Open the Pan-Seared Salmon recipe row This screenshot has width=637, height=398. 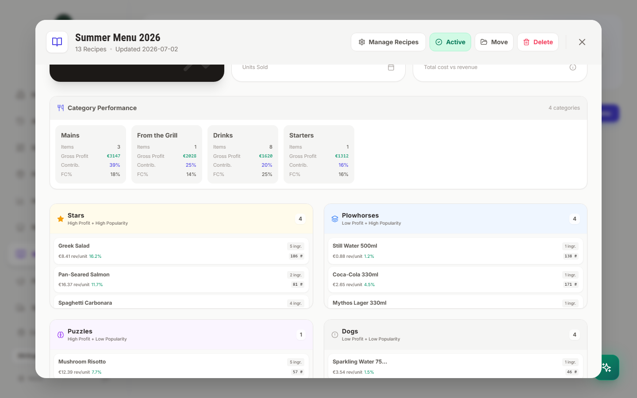coord(181,280)
